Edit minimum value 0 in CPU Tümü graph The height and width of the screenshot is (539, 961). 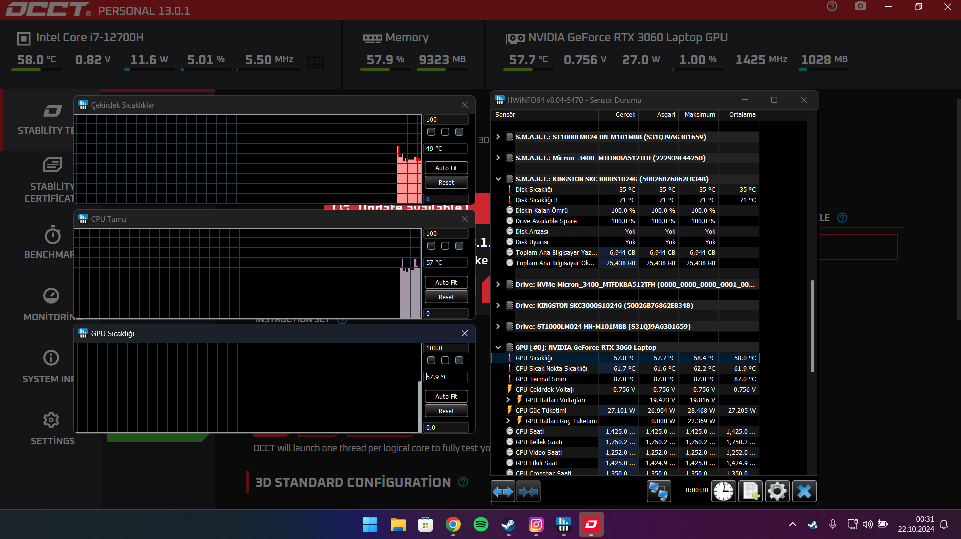point(446,314)
